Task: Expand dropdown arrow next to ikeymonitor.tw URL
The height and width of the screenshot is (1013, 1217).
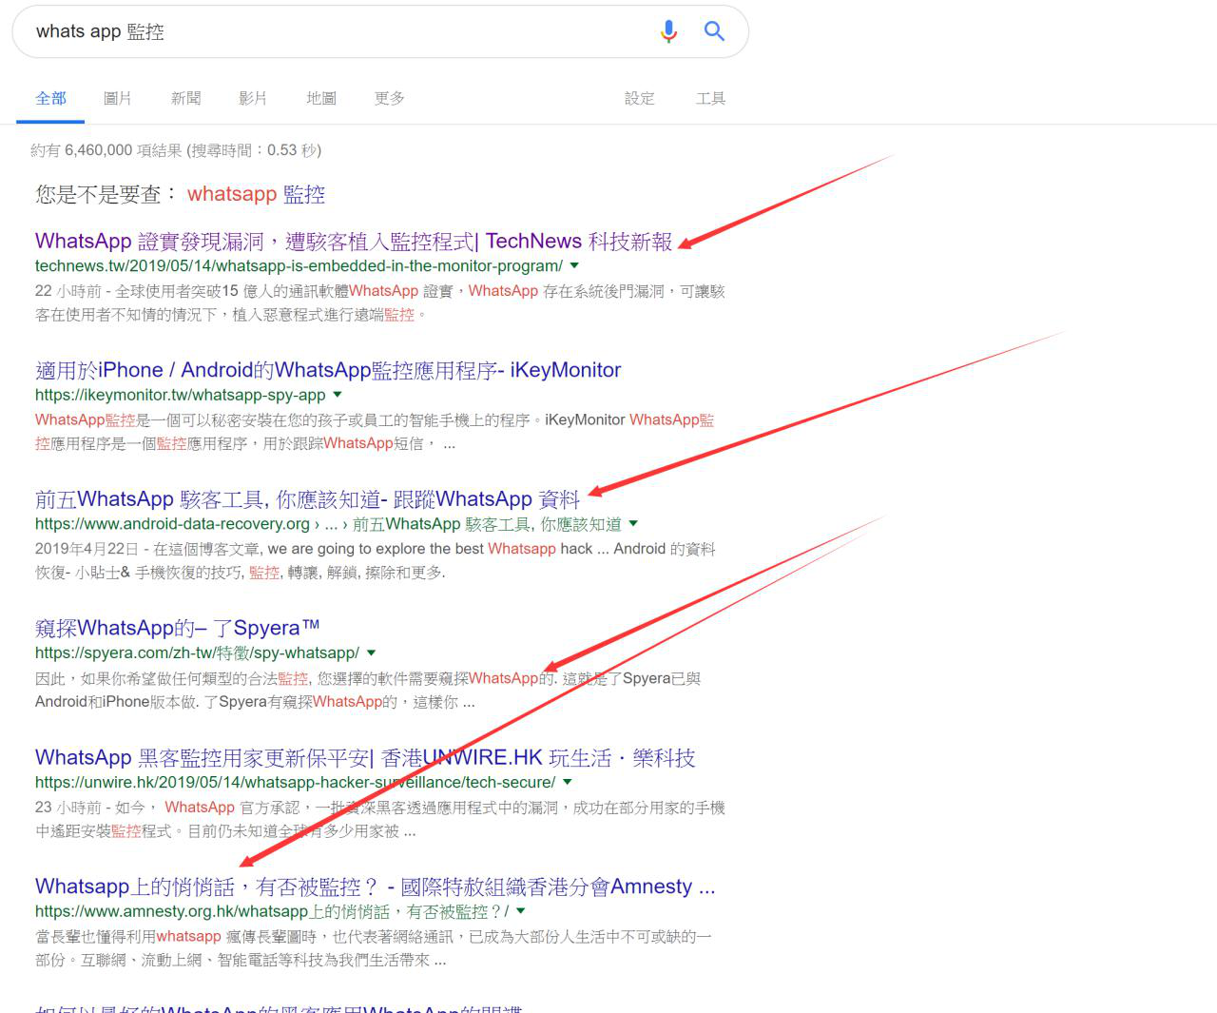Action: pyautogui.click(x=338, y=395)
